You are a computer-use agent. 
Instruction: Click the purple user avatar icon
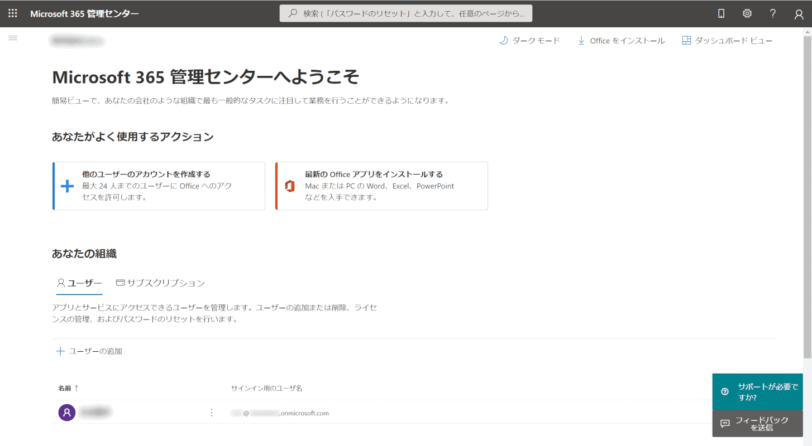(x=67, y=413)
